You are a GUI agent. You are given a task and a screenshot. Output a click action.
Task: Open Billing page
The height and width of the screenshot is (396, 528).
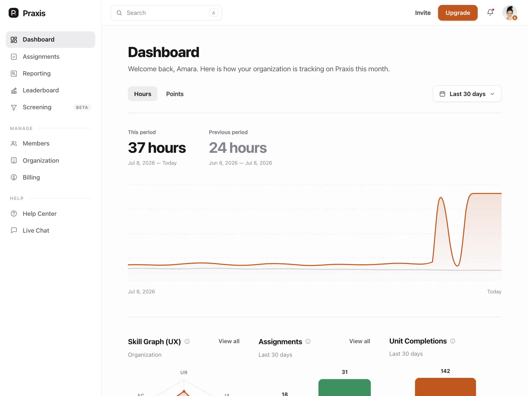point(50,177)
